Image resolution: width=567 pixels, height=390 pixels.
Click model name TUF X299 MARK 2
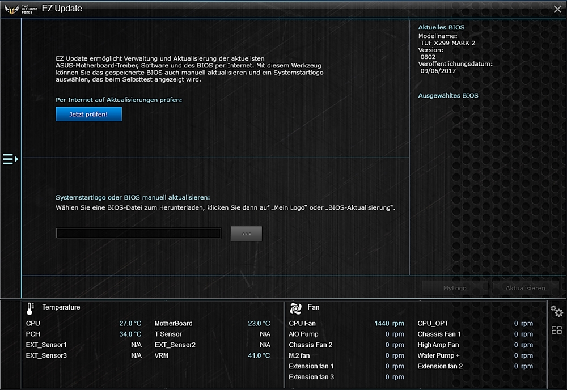click(448, 43)
